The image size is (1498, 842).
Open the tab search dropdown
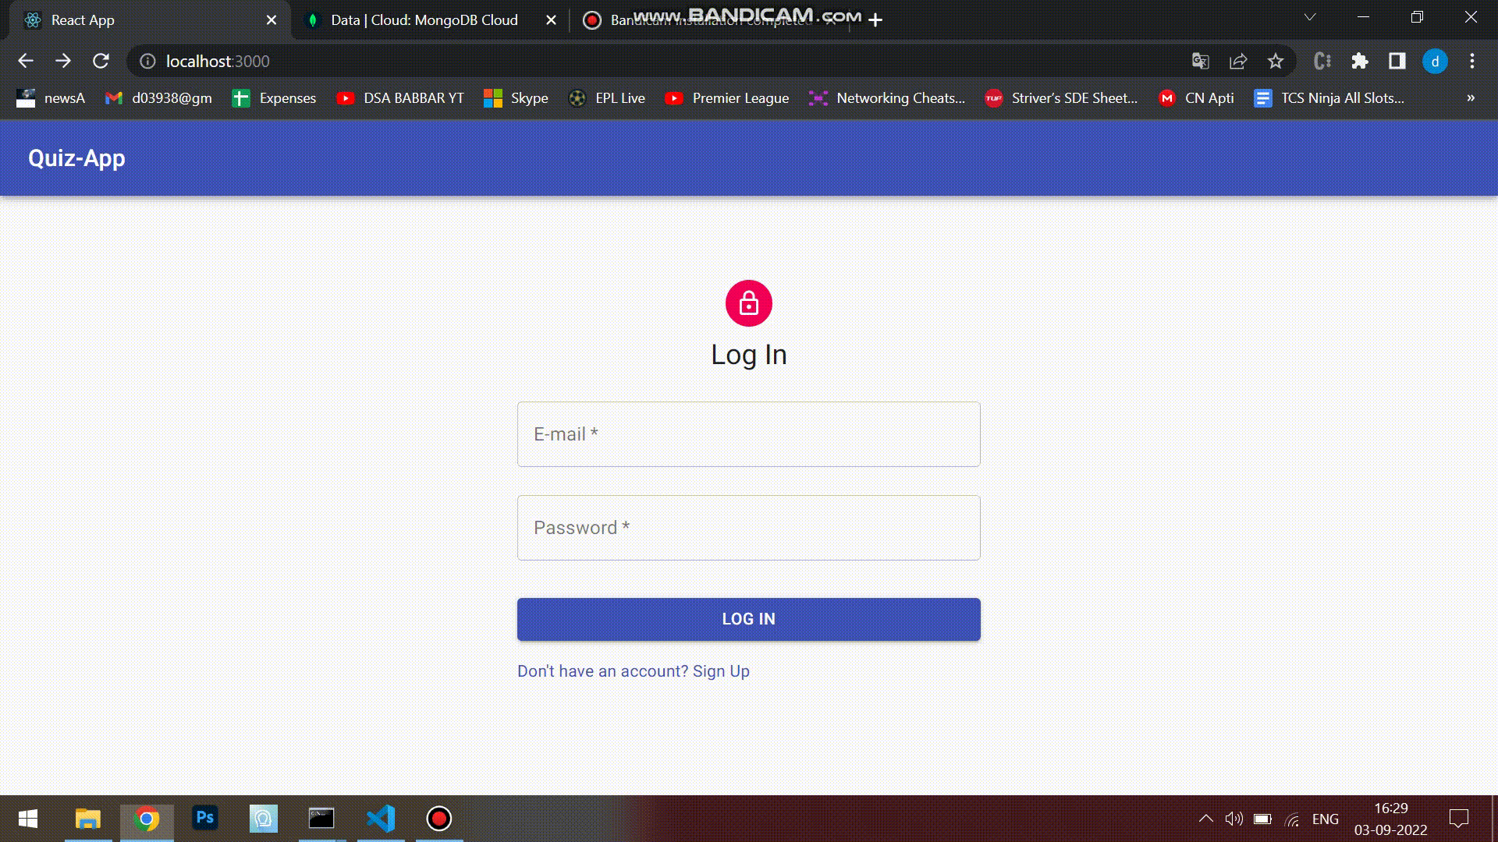[x=1308, y=16]
